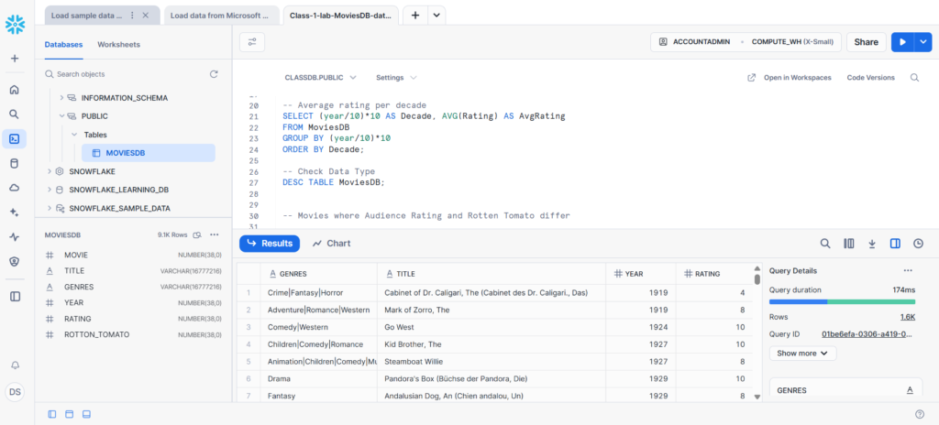939x425 pixels.
Task: Collapse the Tables folder
Action: coord(74,135)
